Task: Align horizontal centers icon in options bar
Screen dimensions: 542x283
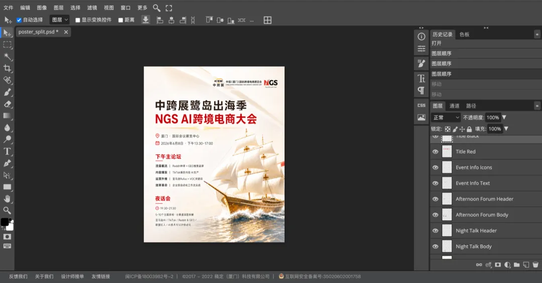Action: (171, 20)
